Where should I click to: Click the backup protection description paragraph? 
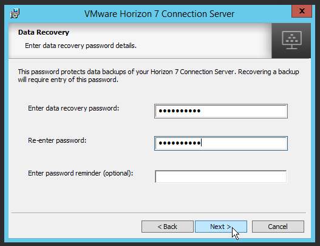[x=158, y=76]
